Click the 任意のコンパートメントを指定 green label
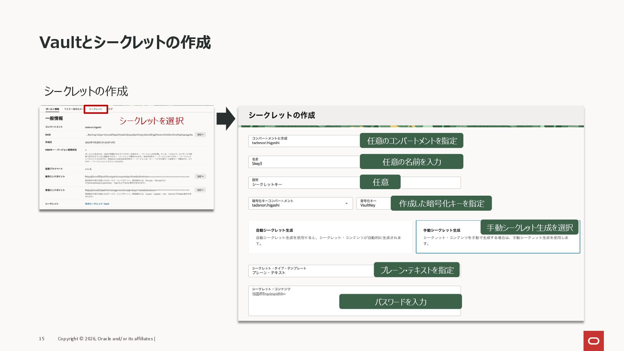Screen dimensions: 624x351 click(411, 141)
